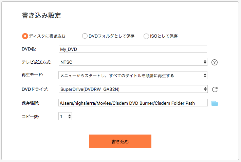This screenshot has width=241, height=162.
Task: Click the DVD名 label text
Action: click(29, 49)
